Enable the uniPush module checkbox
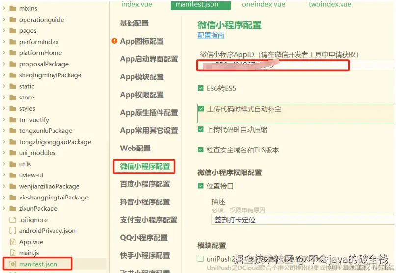Screen dimensions: 396x273 tap(201, 259)
